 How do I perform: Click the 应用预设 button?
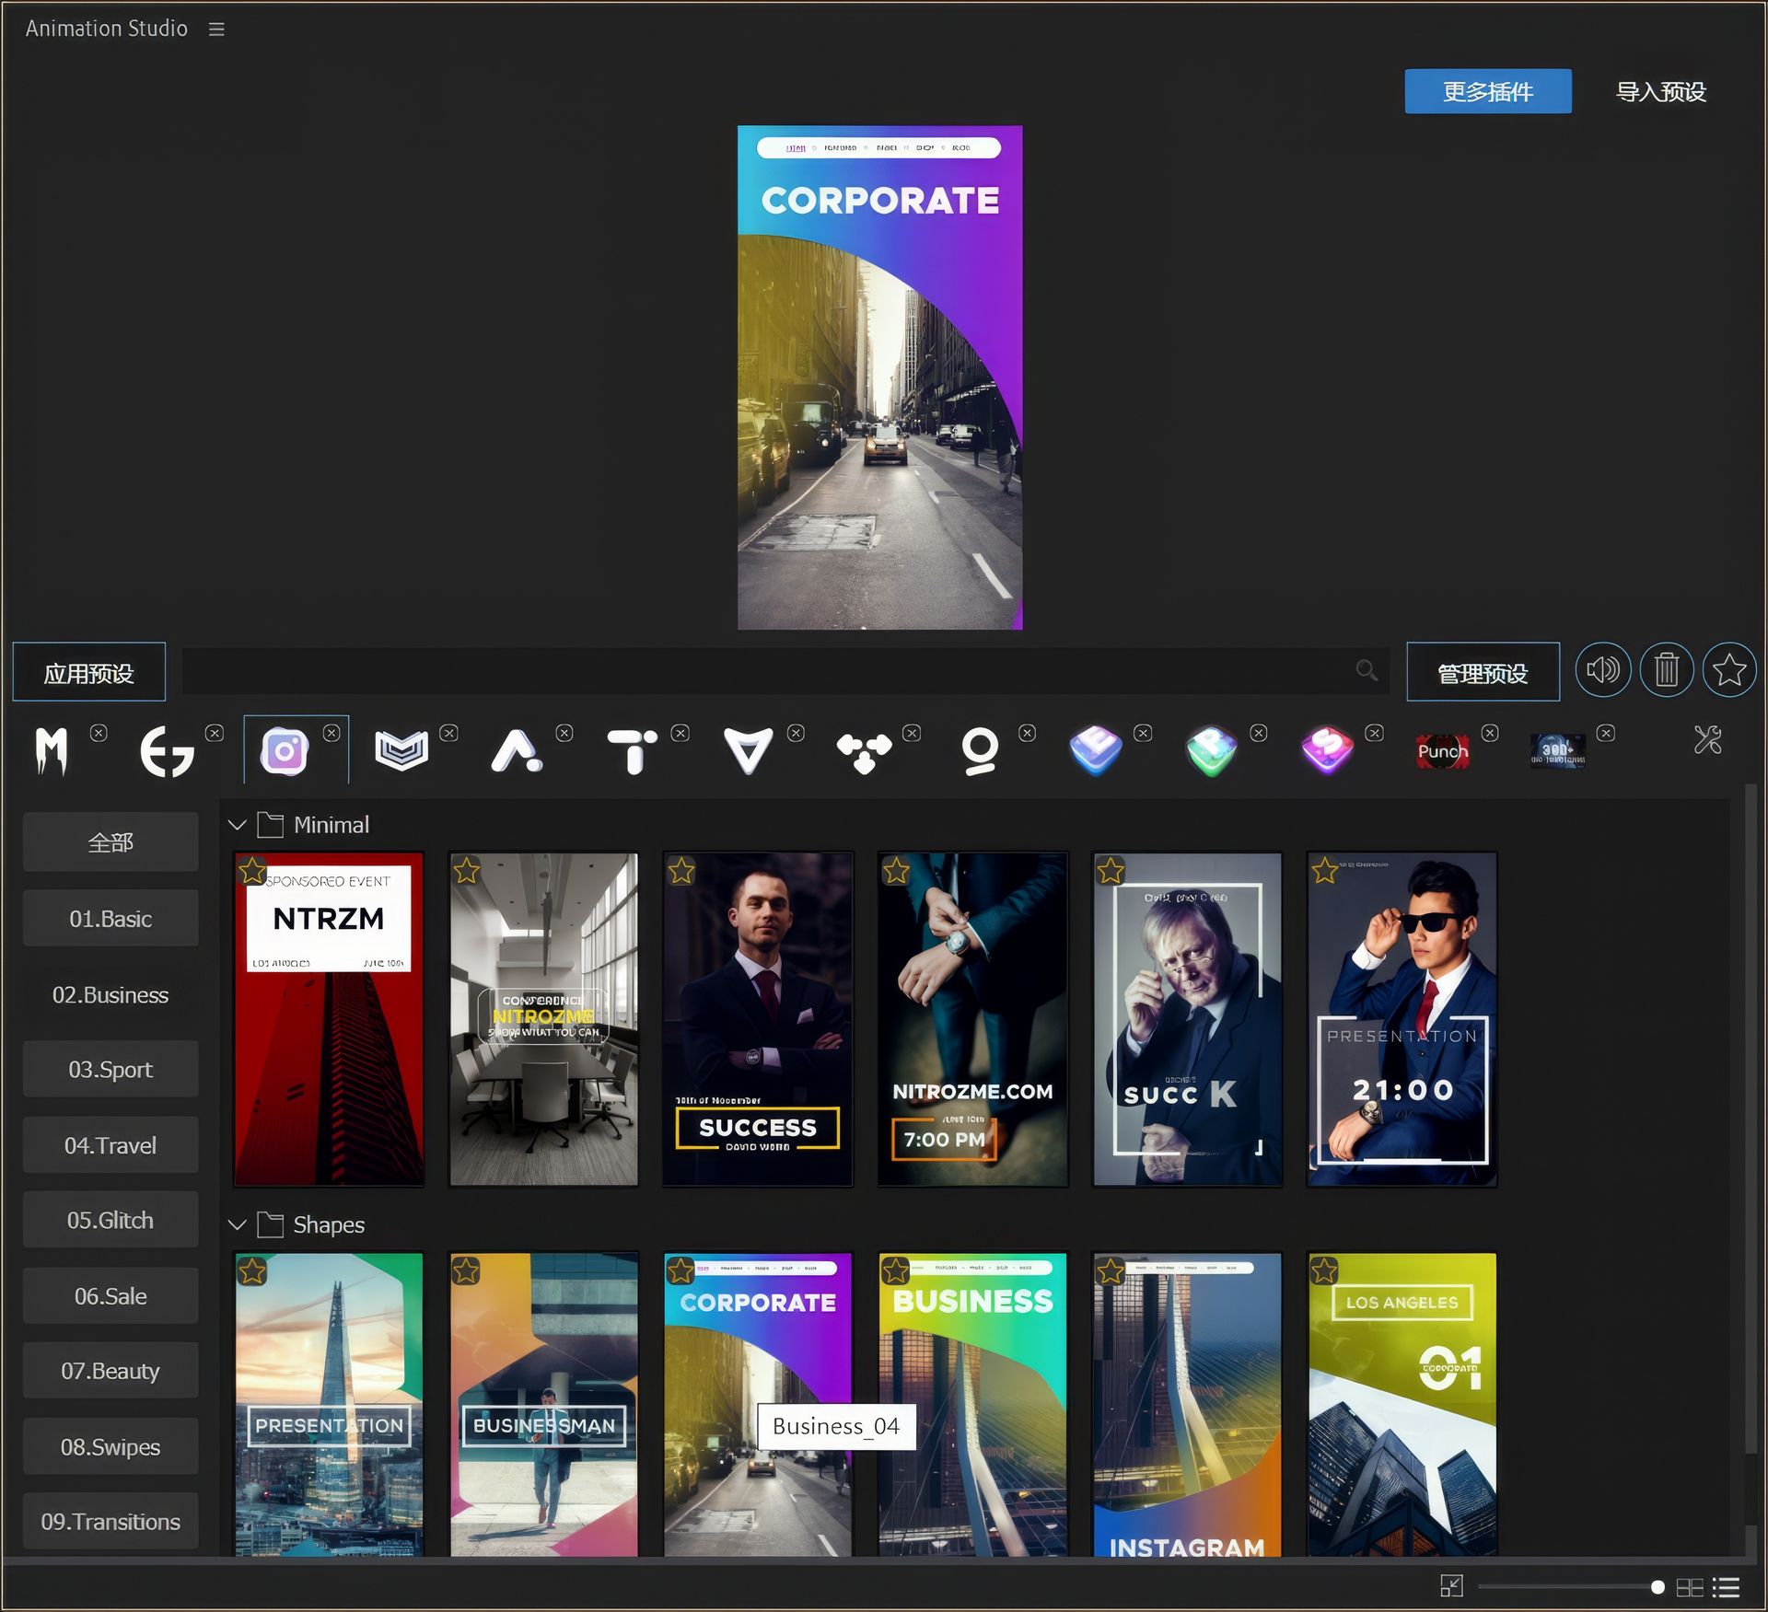click(x=89, y=672)
